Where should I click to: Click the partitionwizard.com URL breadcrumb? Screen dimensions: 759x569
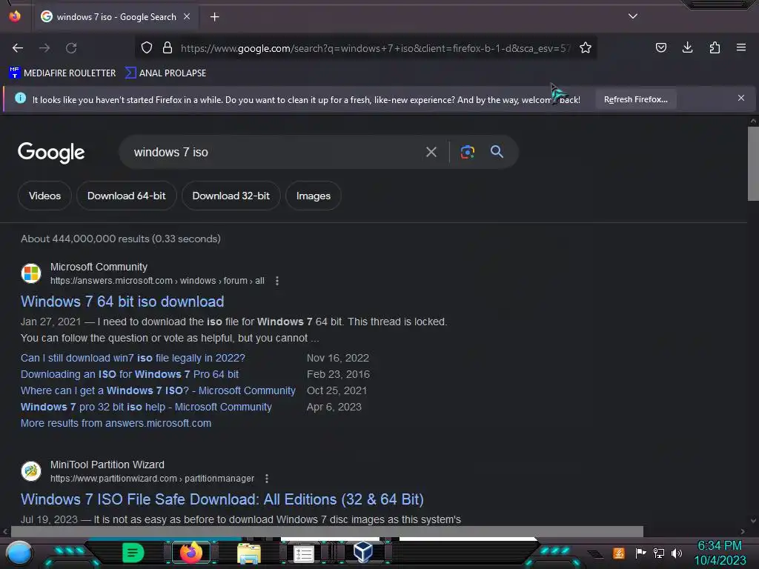(152, 479)
